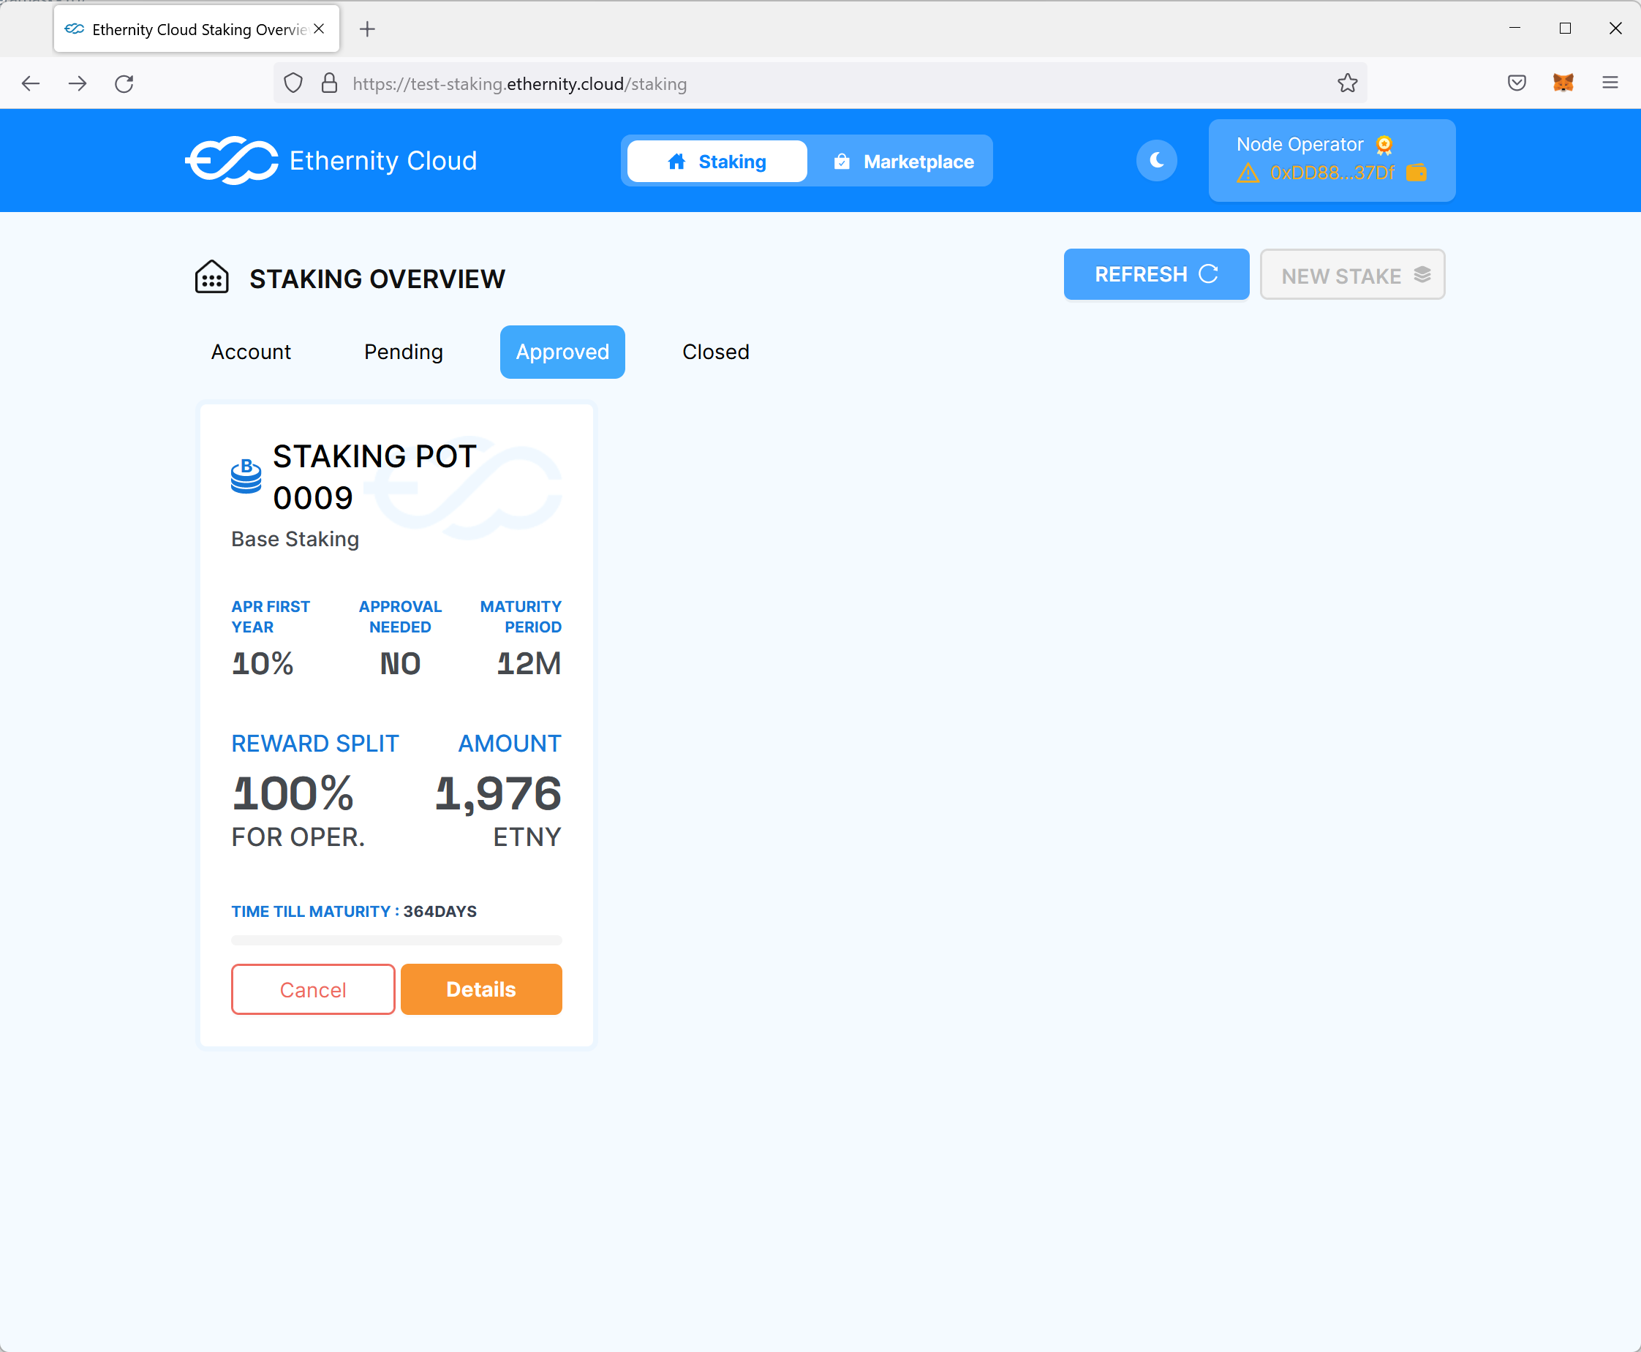Click the Base Staking coin icon
1641x1352 pixels.
point(246,476)
